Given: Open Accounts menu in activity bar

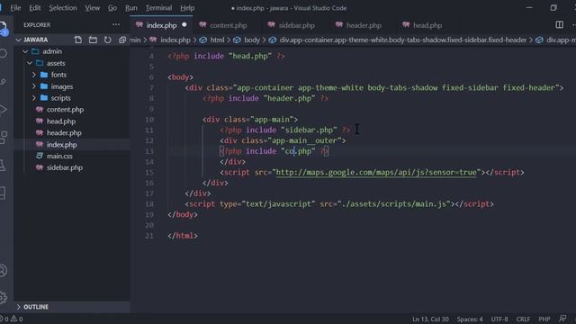Looking at the screenshot, I should [x=3, y=271].
